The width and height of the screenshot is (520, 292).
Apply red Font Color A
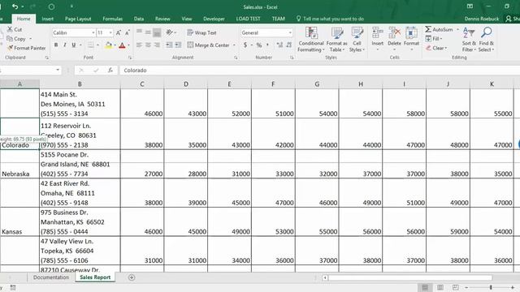pyautogui.click(x=122, y=45)
